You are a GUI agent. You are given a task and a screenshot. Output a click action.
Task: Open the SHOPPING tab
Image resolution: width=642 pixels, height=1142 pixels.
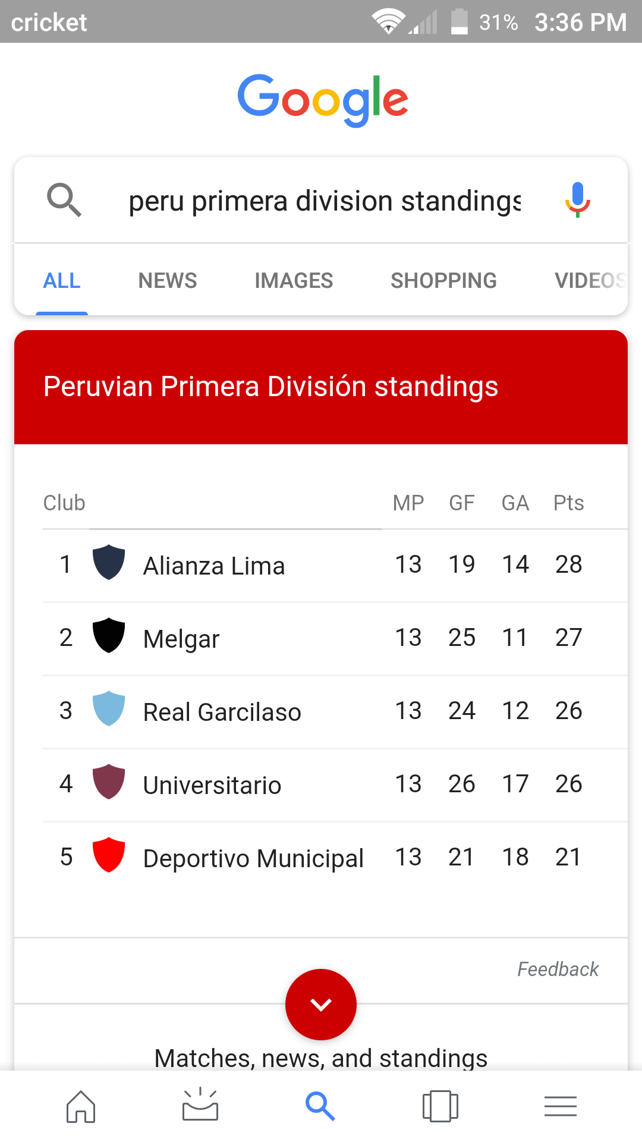[443, 281]
